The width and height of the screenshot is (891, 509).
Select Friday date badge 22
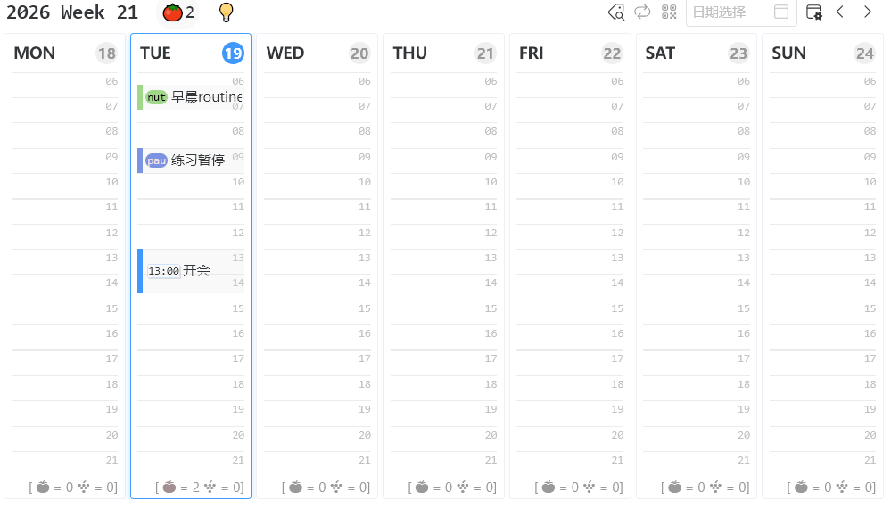pyautogui.click(x=612, y=53)
